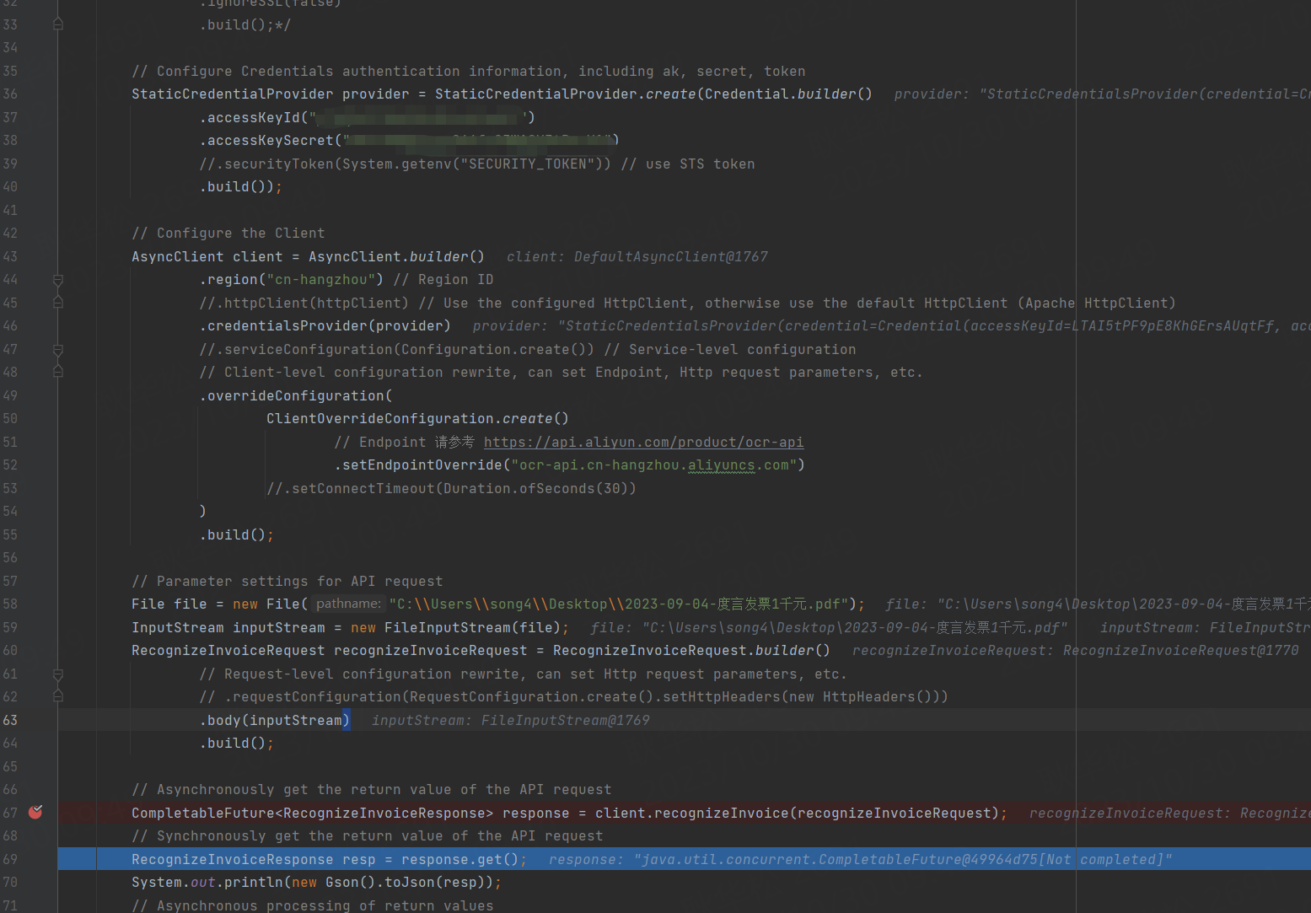This screenshot has width=1311, height=913.
Task: Toggle the fold marker on line 33
Action: pos(58,24)
